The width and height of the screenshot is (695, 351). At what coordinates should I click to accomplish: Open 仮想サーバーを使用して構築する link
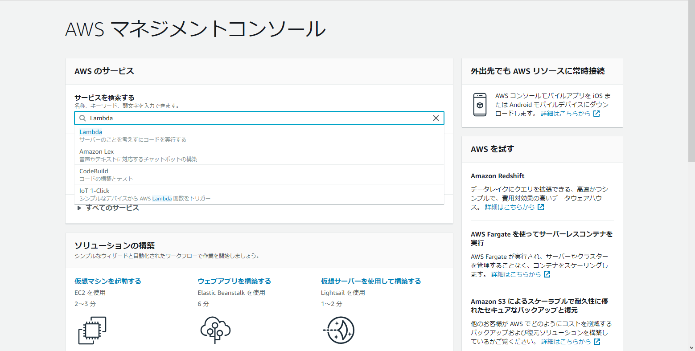coord(371,281)
